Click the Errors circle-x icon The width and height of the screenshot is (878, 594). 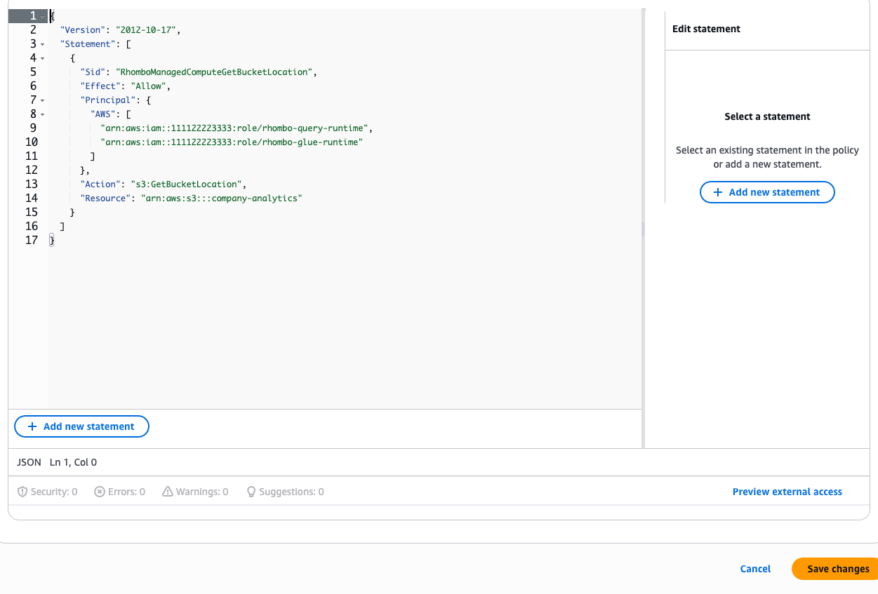100,492
